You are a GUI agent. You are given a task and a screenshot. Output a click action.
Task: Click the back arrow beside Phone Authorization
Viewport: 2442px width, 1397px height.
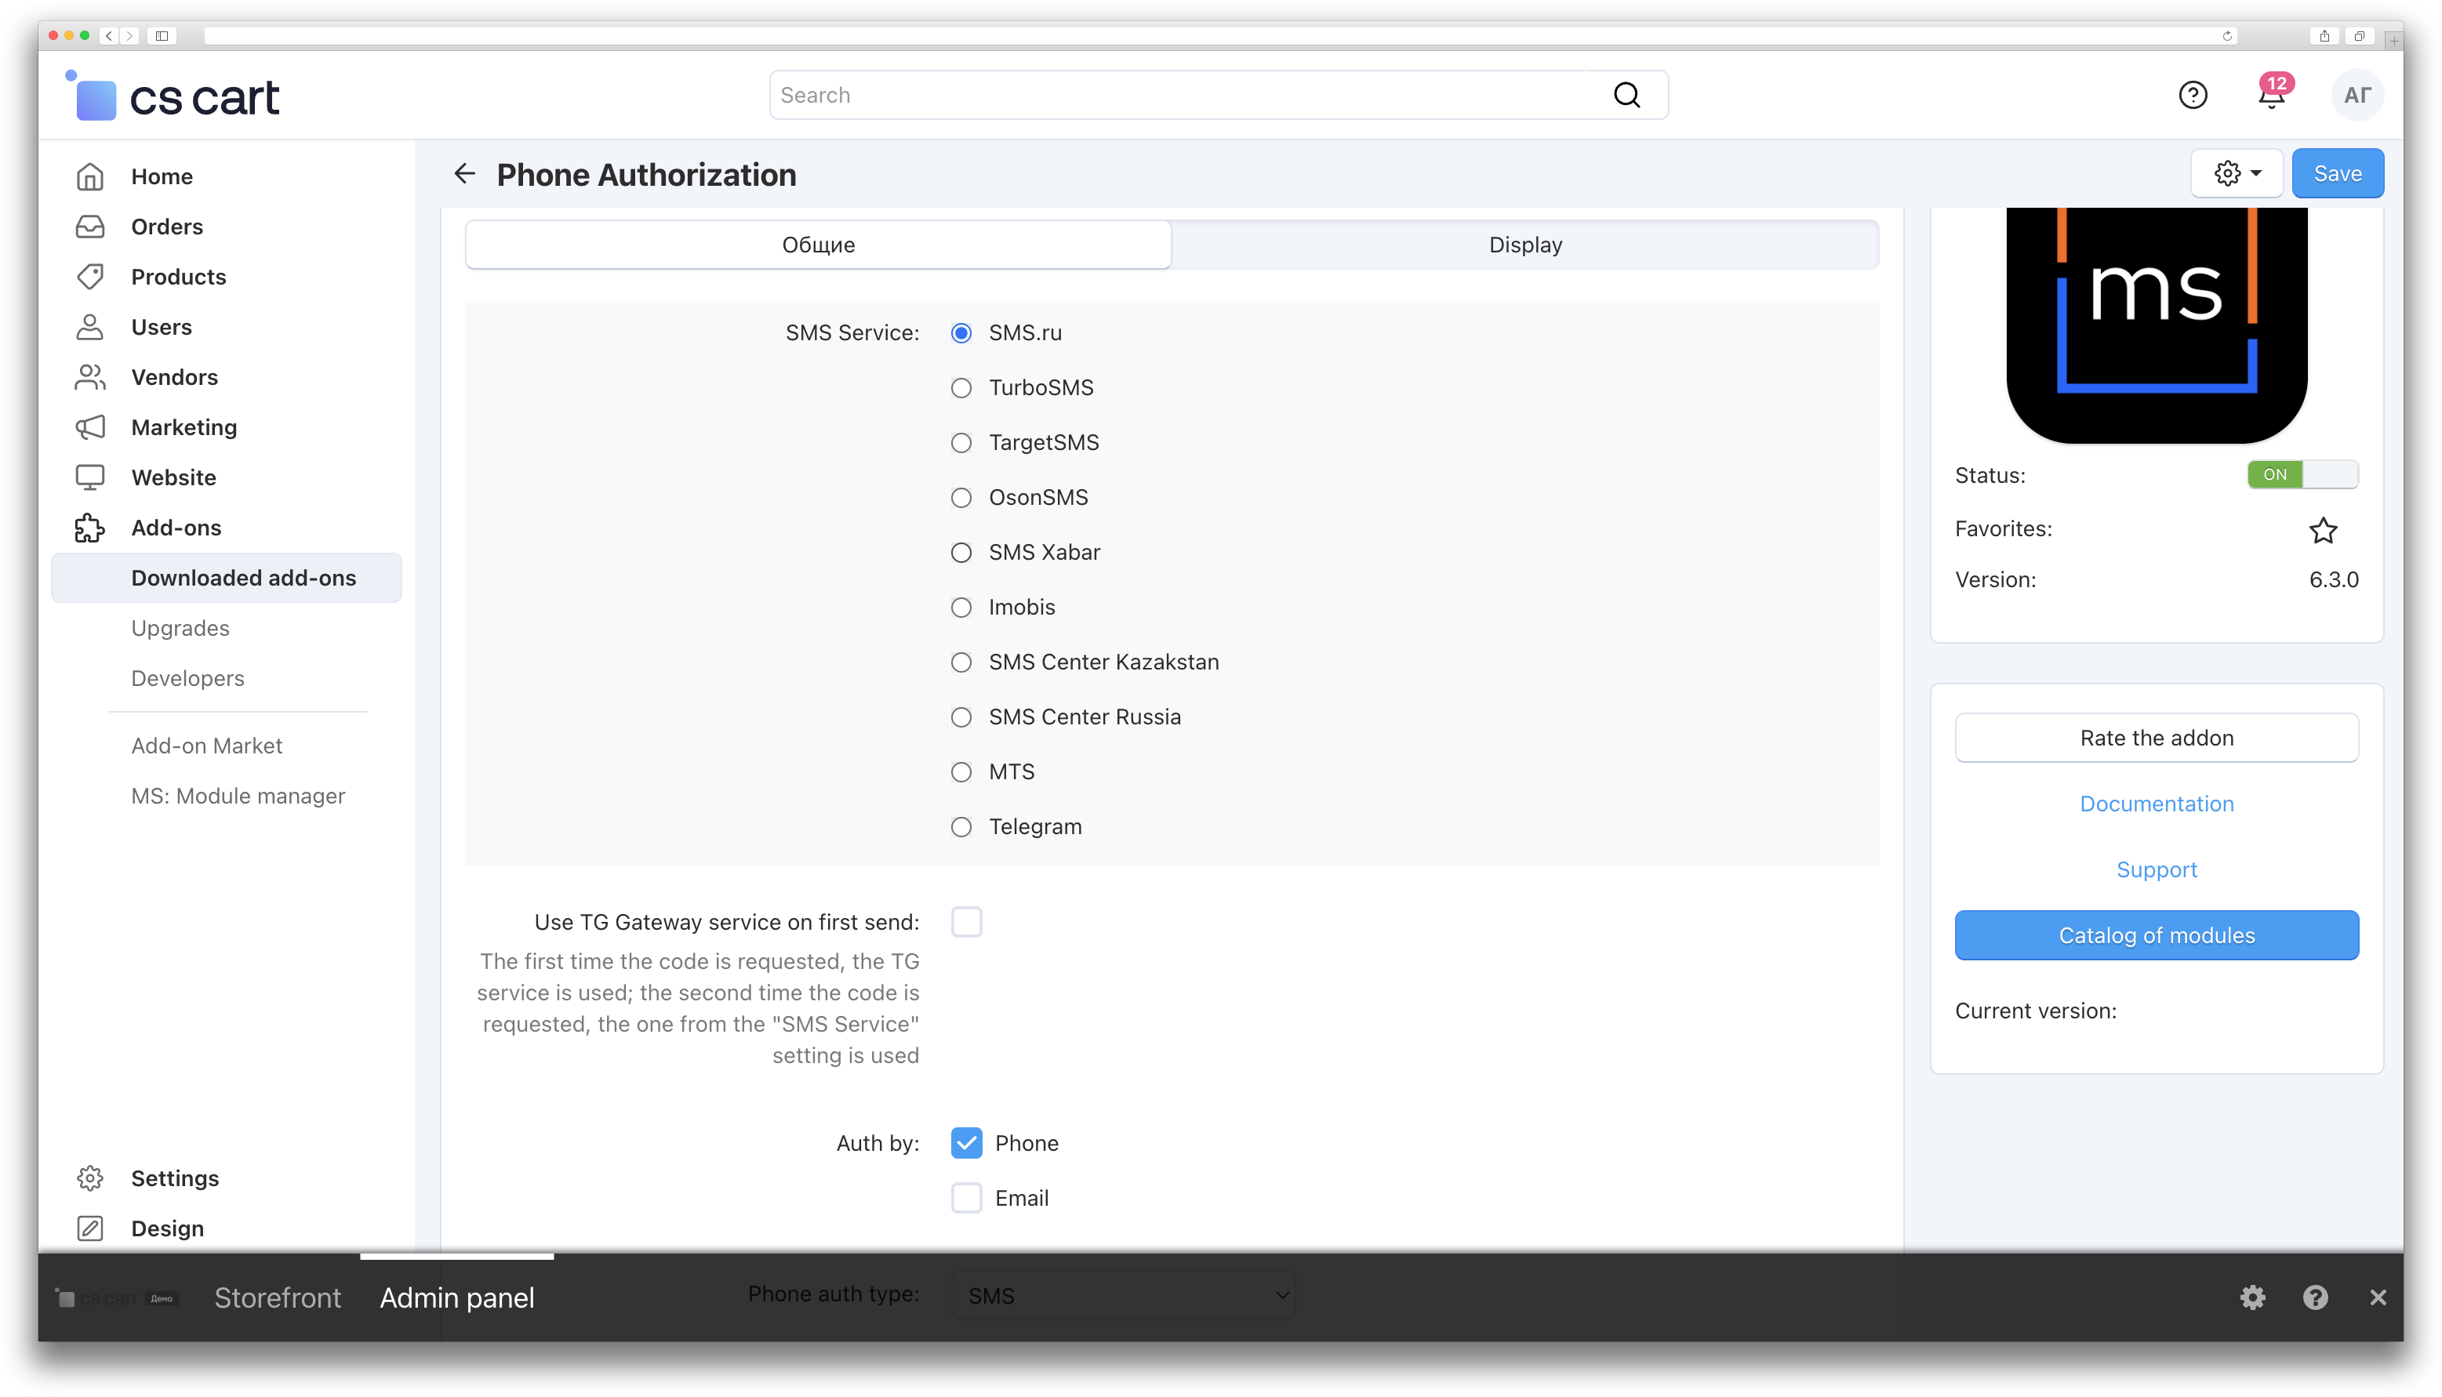tap(464, 174)
